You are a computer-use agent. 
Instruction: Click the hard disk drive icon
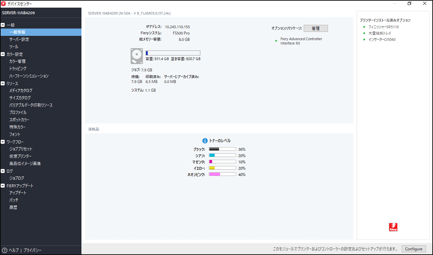coord(137,56)
